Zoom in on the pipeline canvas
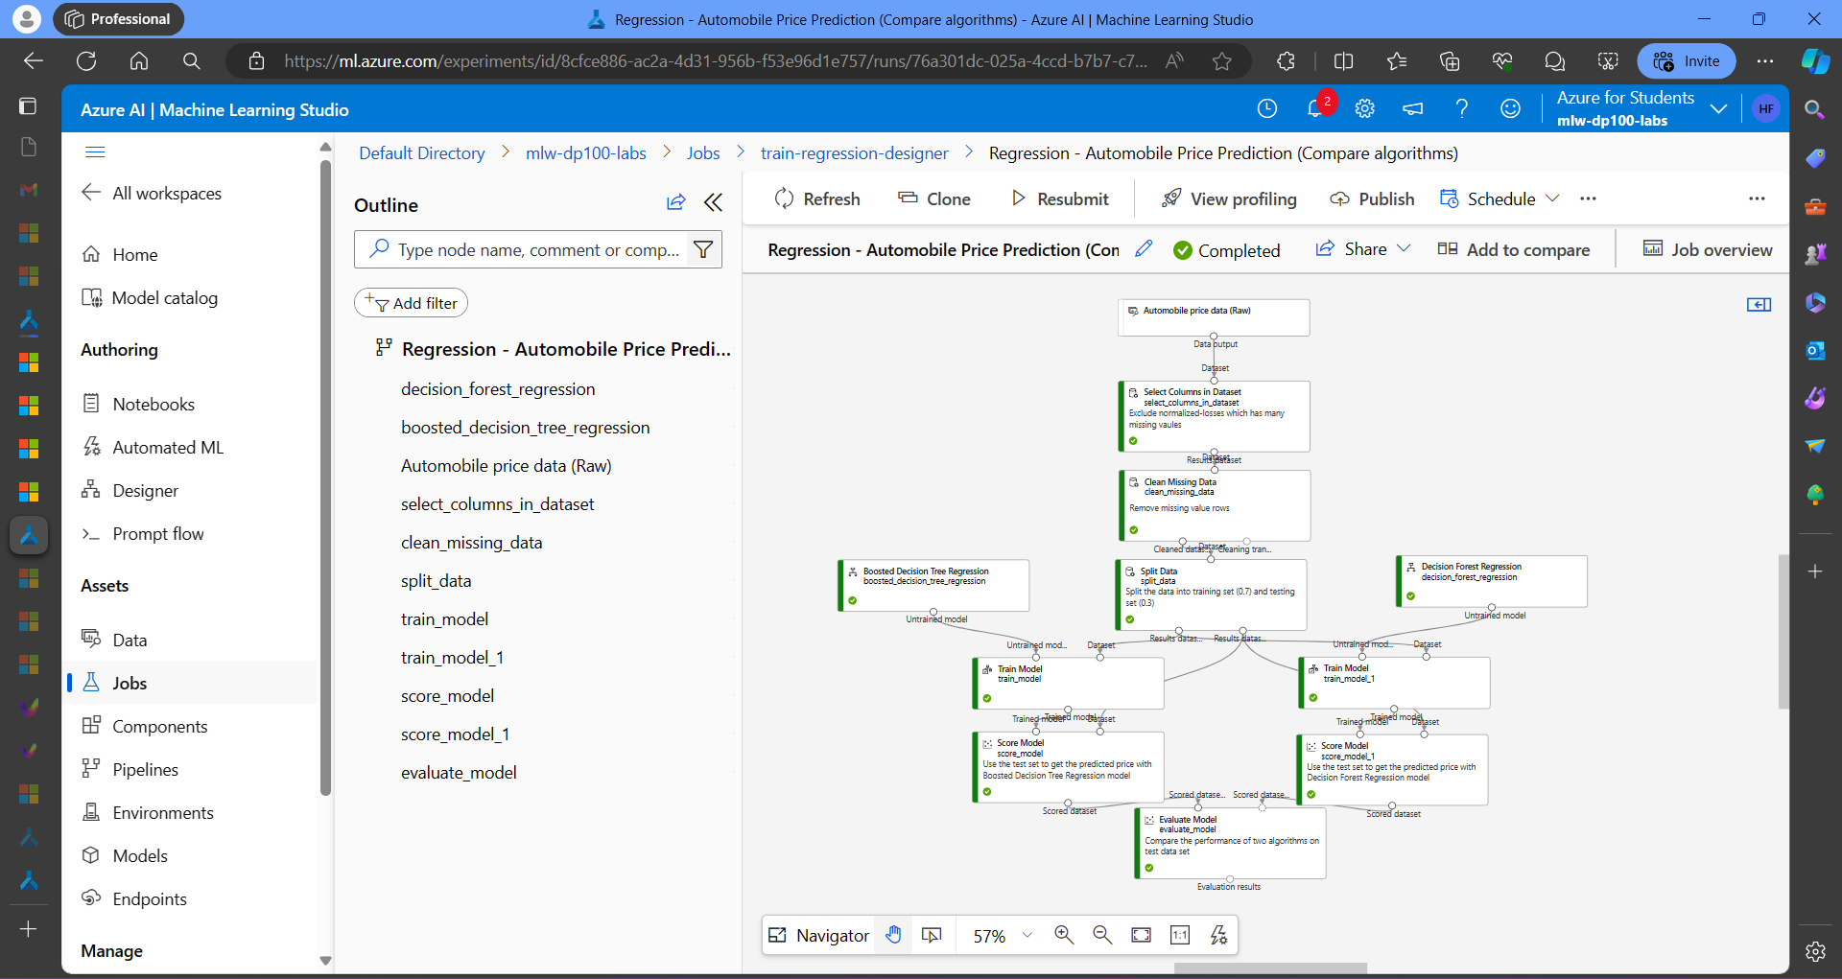1842x979 pixels. 1064,935
